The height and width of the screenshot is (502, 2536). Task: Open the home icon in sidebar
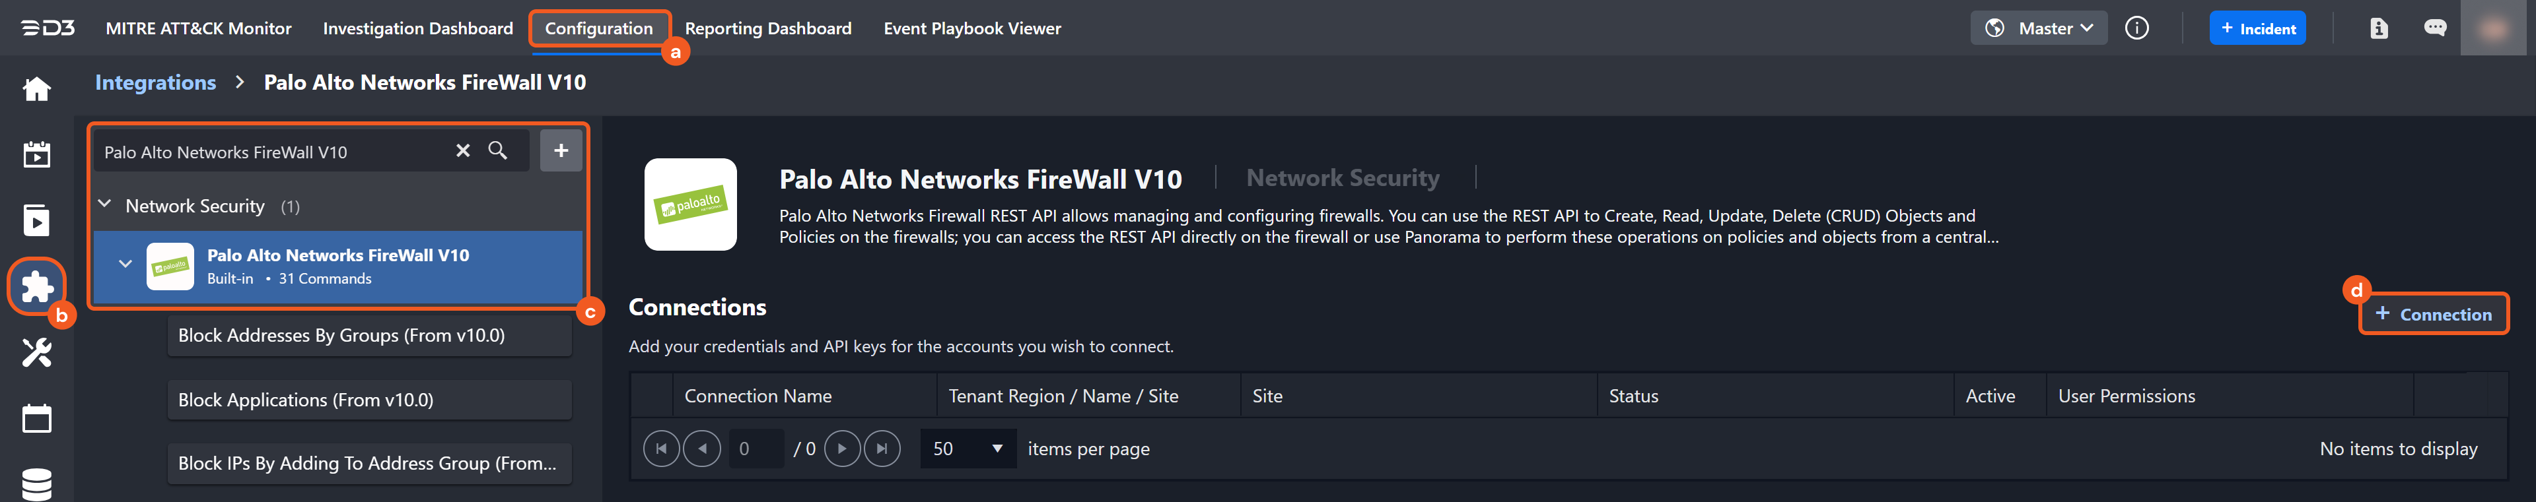tap(36, 90)
